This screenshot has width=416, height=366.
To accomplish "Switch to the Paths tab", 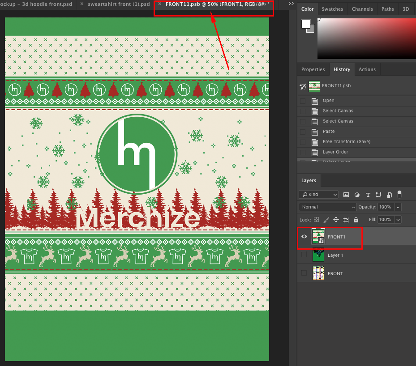I will pos(388,9).
